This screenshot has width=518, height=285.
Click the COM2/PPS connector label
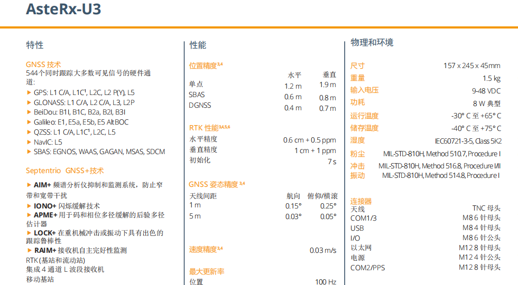(x=368, y=268)
